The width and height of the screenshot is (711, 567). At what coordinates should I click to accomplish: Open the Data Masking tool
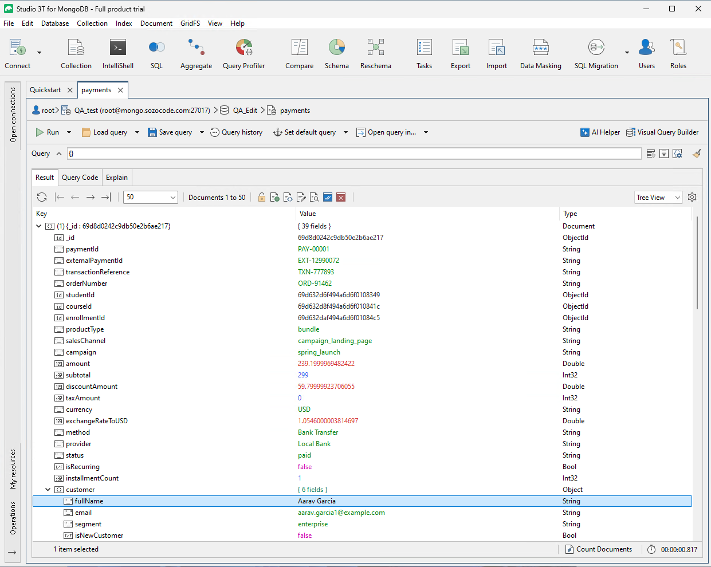click(x=541, y=54)
